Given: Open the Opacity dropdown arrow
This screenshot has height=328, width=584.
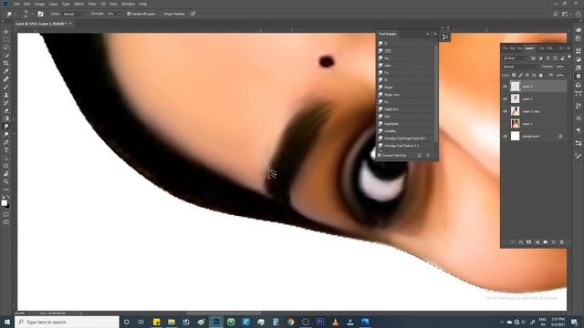Looking at the screenshot, I should [568, 67].
